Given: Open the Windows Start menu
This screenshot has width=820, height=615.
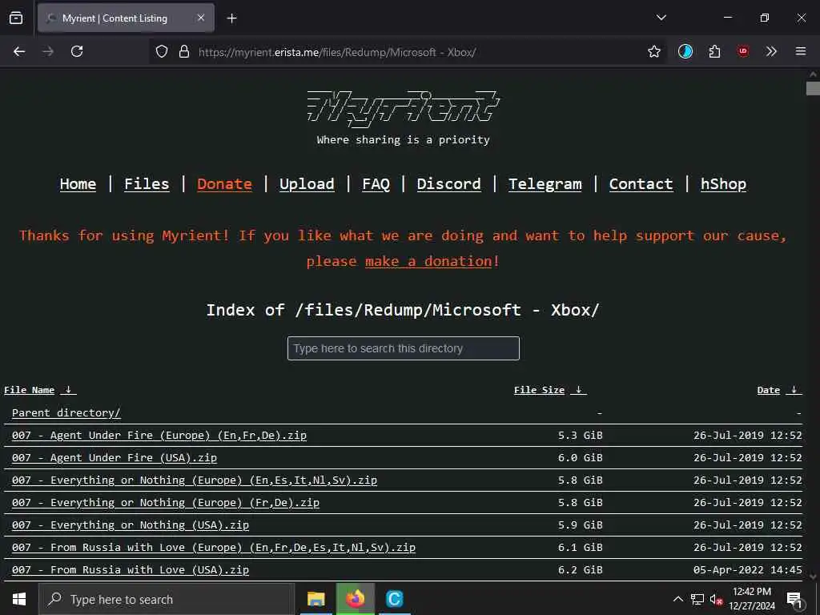Looking at the screenshot, I should [19, 599].
